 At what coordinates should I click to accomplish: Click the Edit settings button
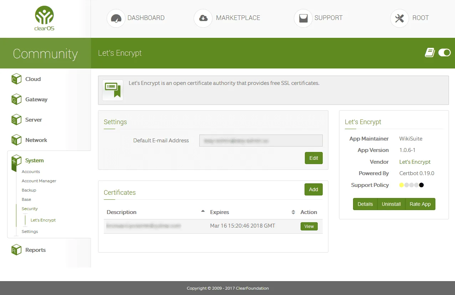point(314,158)
